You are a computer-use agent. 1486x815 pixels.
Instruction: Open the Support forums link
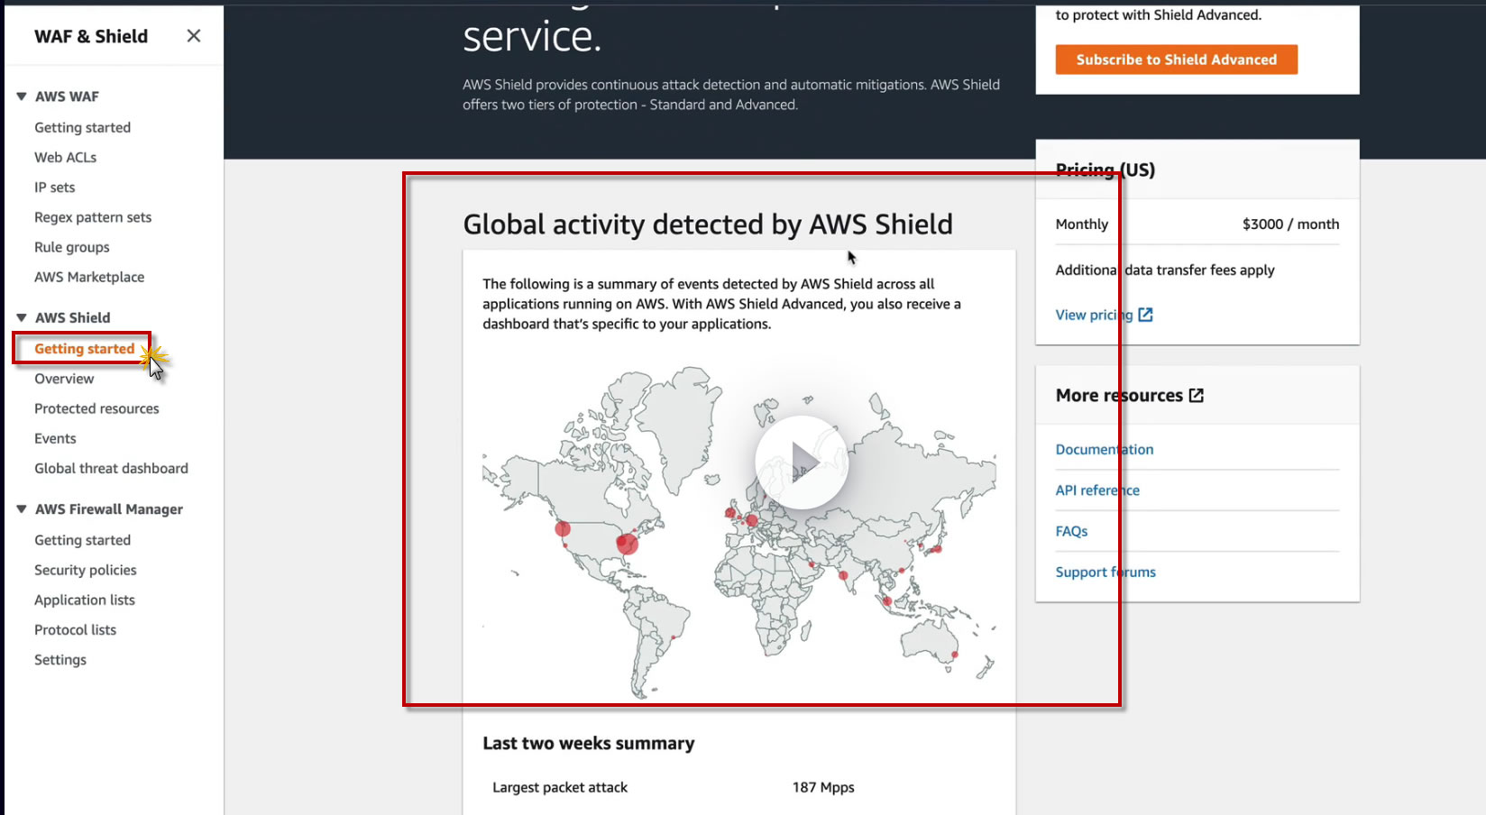coord(1105,572)
